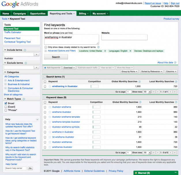The height and width of the screenshot is (175, 181).
Task: Click help icon next to About this data
Action: [175, 62]
